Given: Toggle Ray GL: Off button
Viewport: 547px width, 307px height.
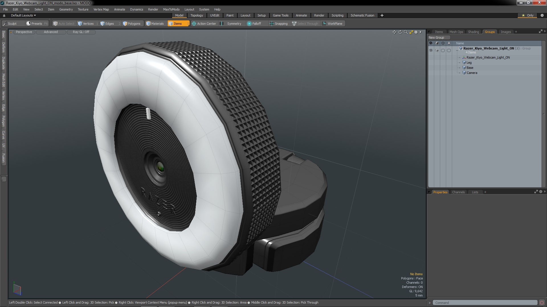Looking at the screenshot, I should (x=81, y=32).
